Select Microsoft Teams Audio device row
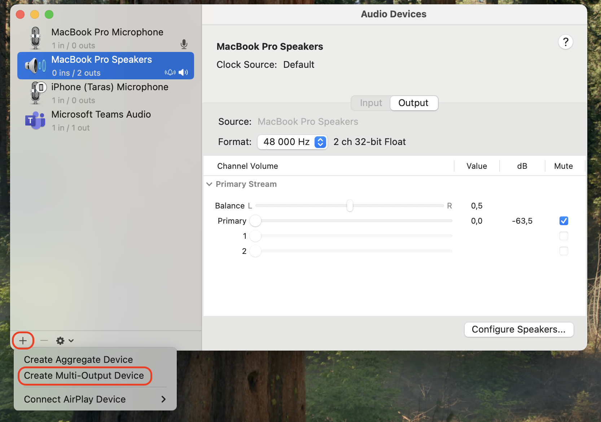 coord(106,120)
